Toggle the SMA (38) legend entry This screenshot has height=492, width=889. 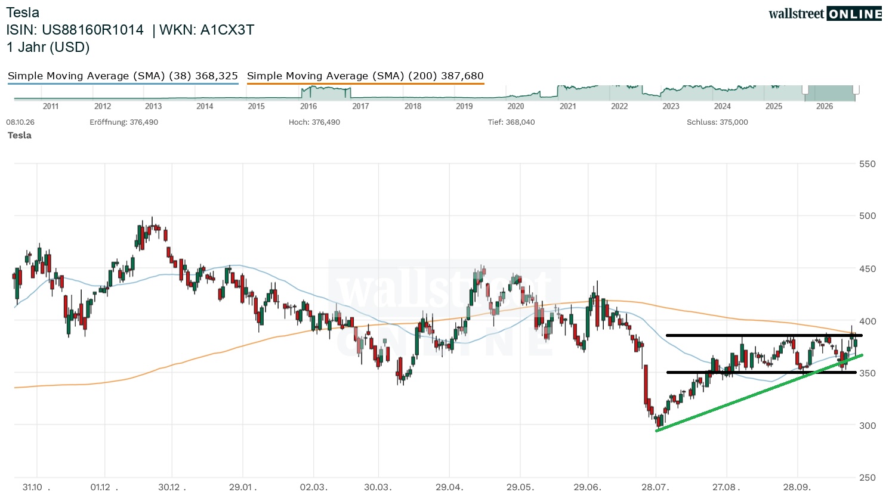[123, 76]
